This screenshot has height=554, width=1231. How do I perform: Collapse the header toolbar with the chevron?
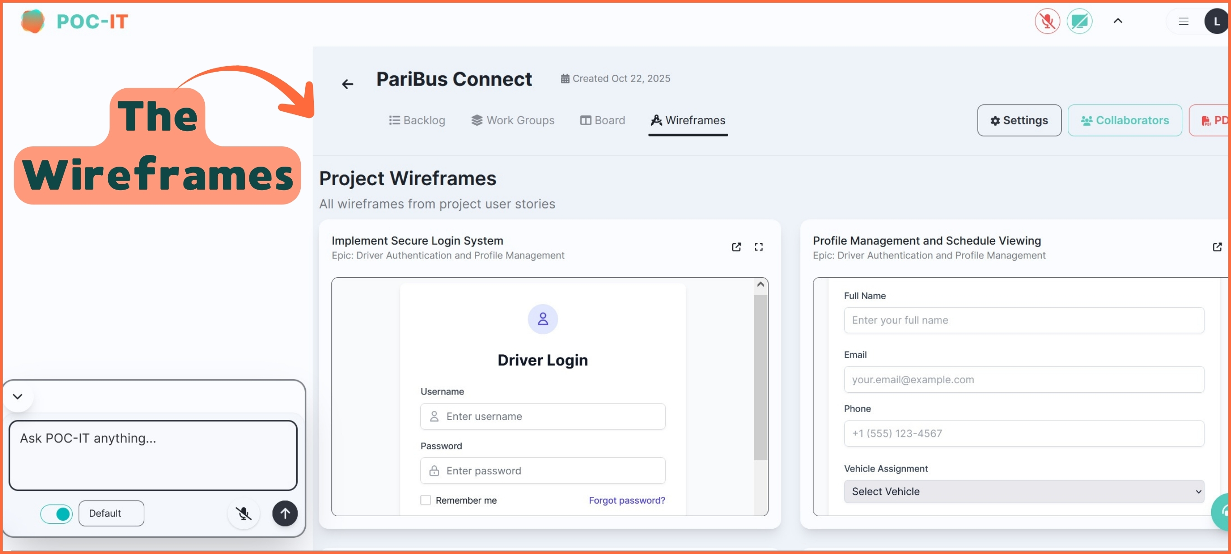[x=1118, y=21]
